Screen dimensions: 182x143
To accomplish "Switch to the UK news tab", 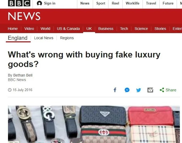I will click(x=89, y=29).
